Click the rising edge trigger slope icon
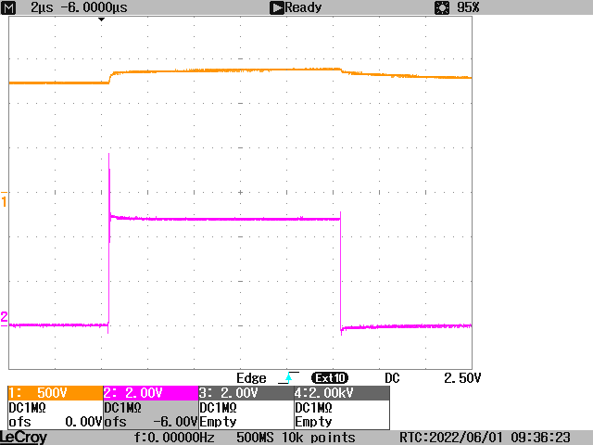The image size is (593, 445). point(288,377)
